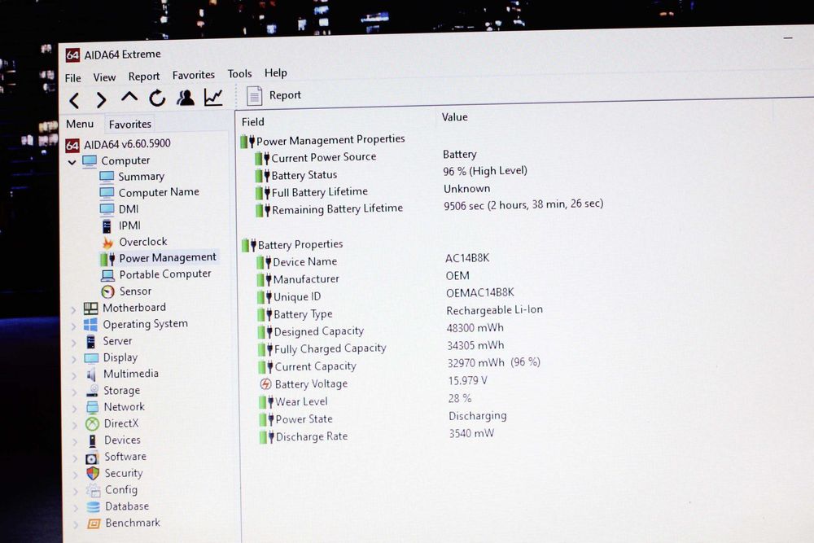Collapse the Computer tree node
Viewport: 814px width, 543px height.
(x=72, y=163)
